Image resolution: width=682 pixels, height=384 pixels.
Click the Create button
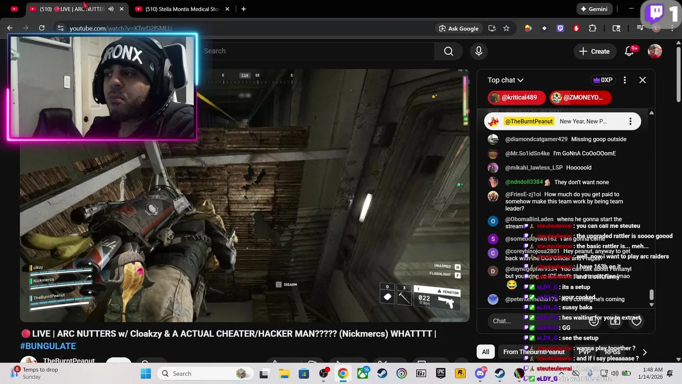click(x=594, y=51)
